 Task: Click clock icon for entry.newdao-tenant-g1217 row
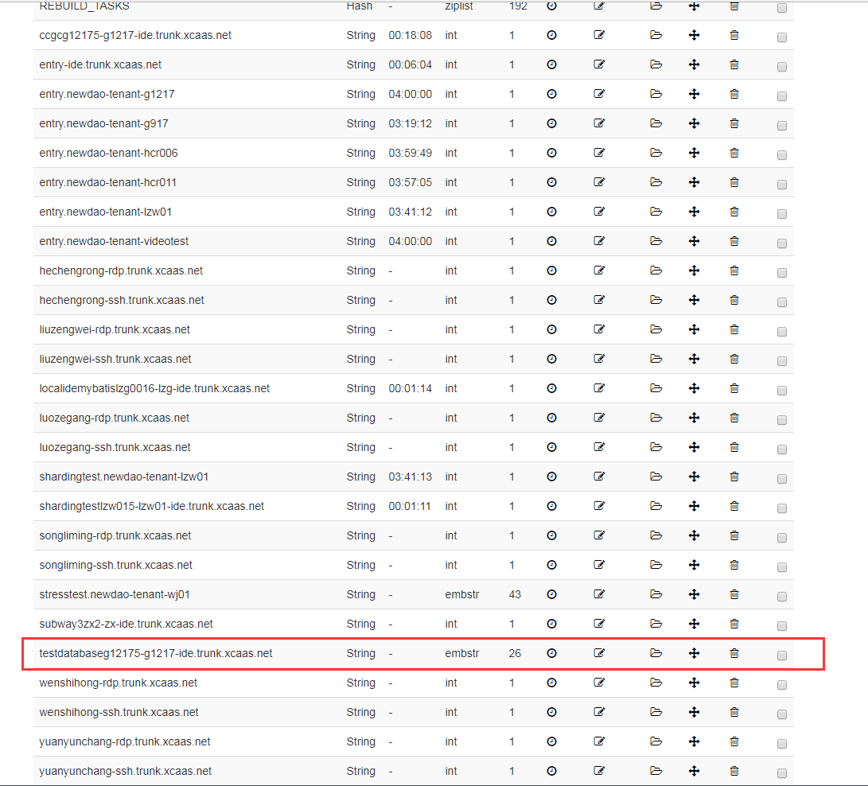click(x=551, y=94)
